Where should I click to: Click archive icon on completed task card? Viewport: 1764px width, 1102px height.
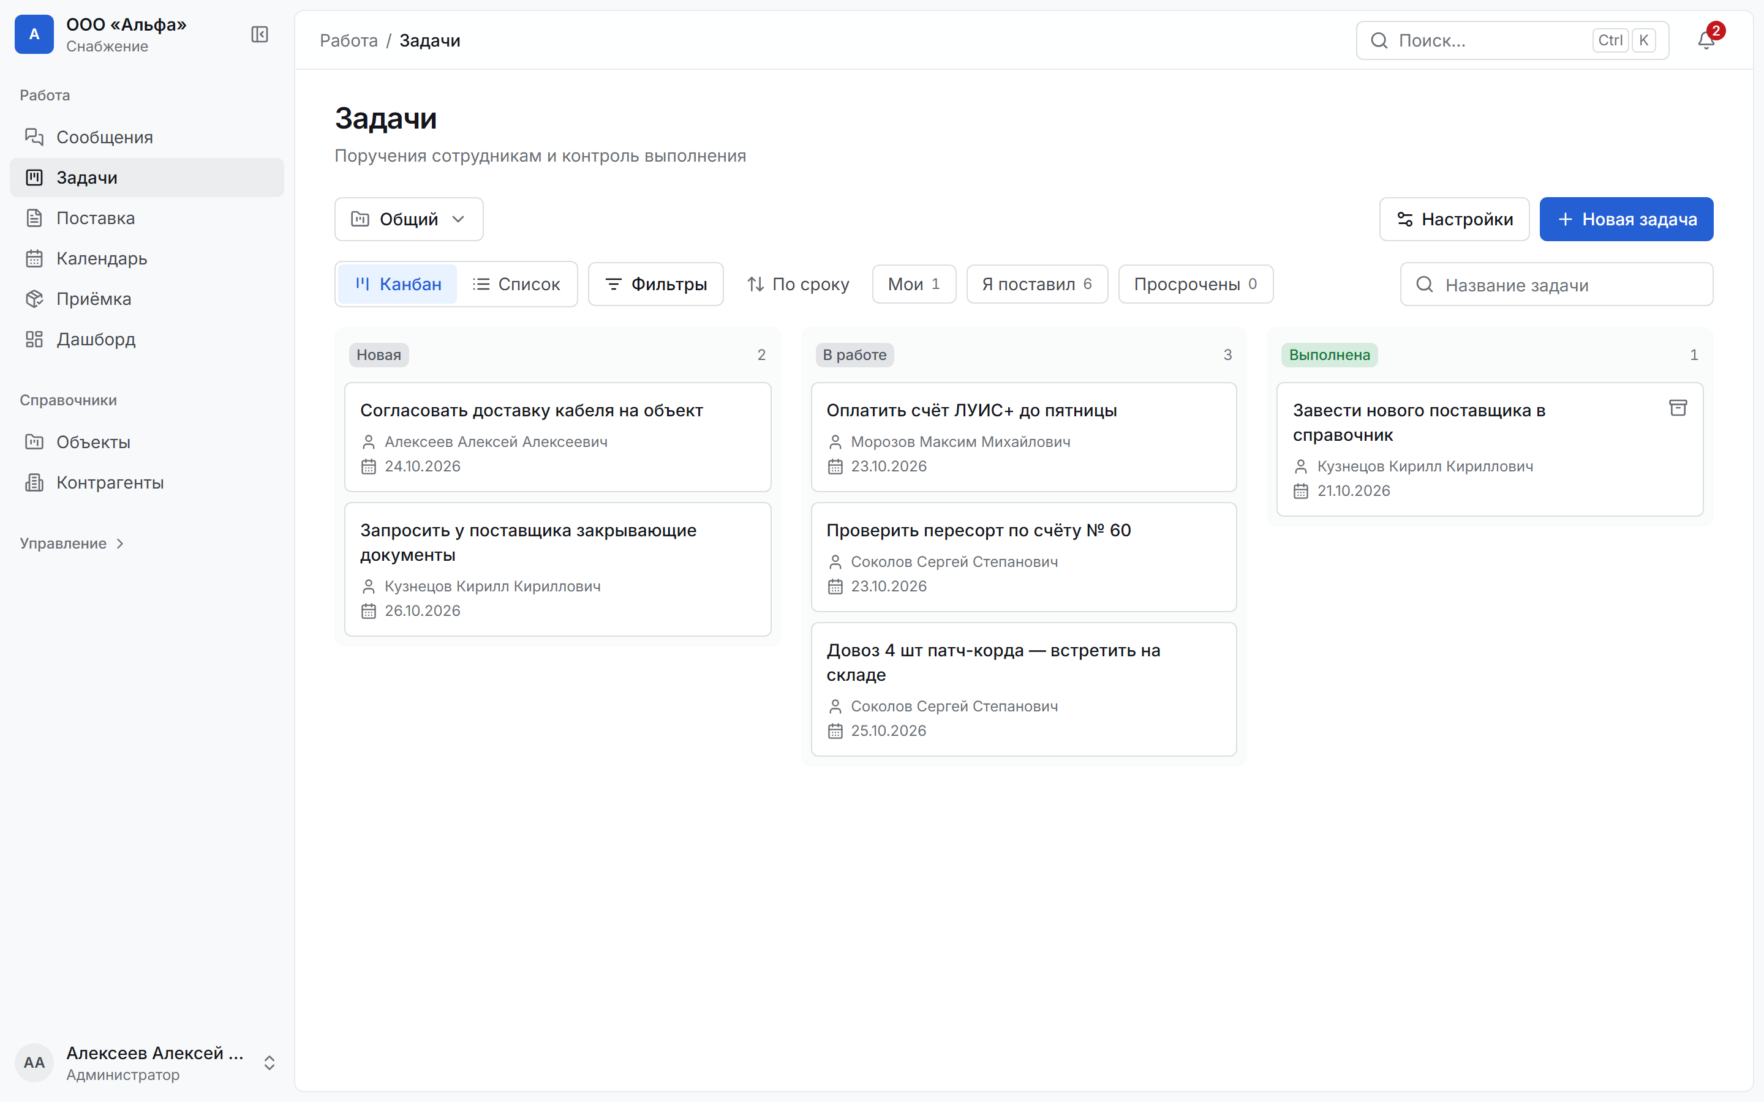[1678, 408]
